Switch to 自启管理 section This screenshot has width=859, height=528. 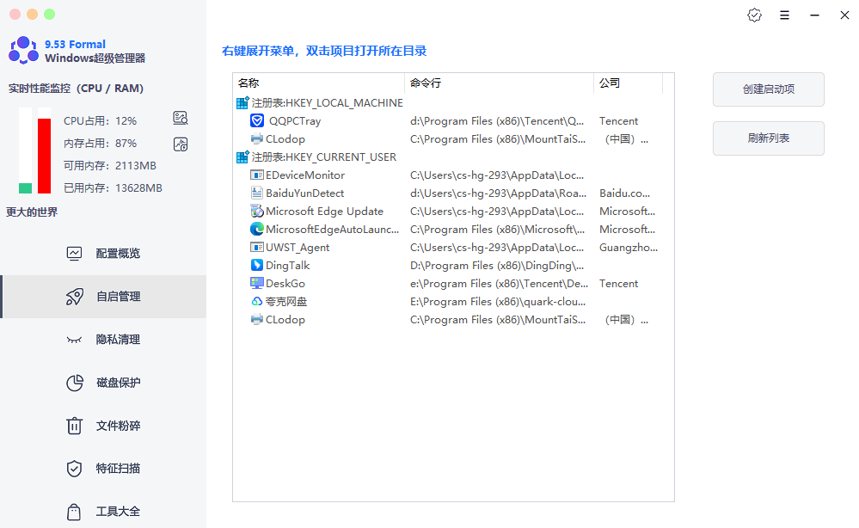(x=104, y=297)
